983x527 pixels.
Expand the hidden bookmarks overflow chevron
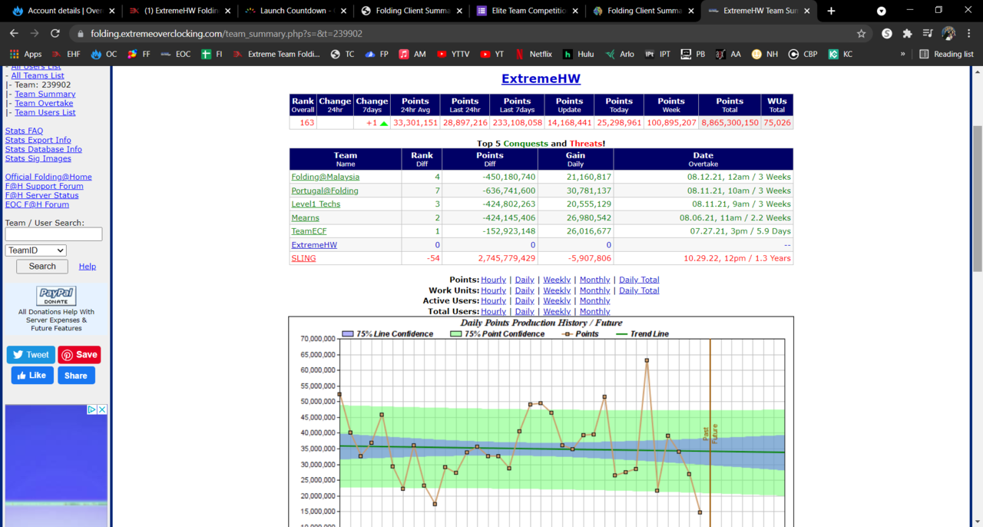[x=902, y=55]
